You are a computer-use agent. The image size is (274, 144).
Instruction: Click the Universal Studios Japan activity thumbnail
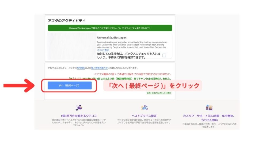coord(72,46)
